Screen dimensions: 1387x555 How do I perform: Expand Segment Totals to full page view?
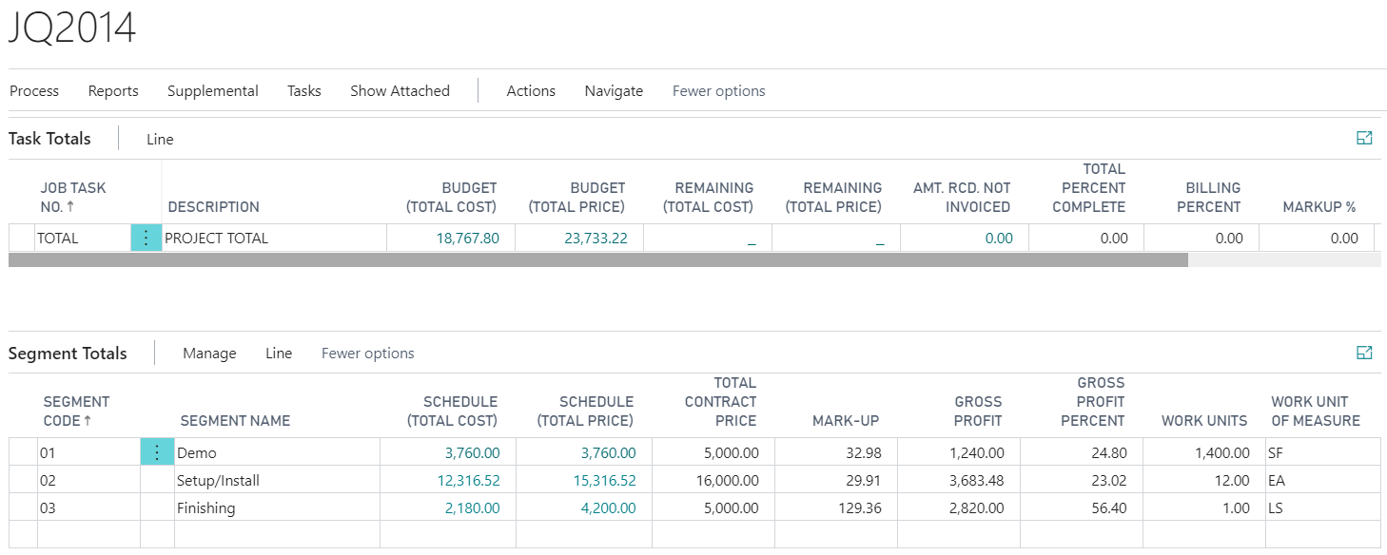(1364, 351)
